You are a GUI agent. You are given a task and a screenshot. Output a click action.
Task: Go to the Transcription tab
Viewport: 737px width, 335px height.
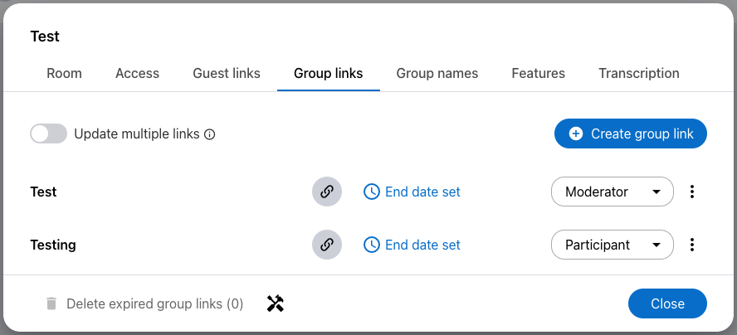638,73
